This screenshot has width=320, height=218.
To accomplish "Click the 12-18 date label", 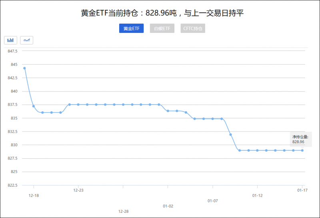I will (x=34, y=196).
